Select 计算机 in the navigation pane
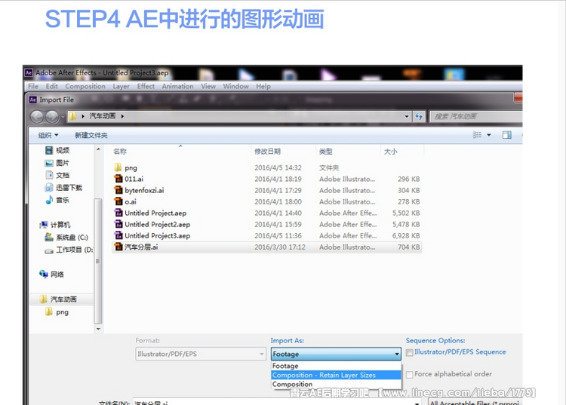 point(55,225)
